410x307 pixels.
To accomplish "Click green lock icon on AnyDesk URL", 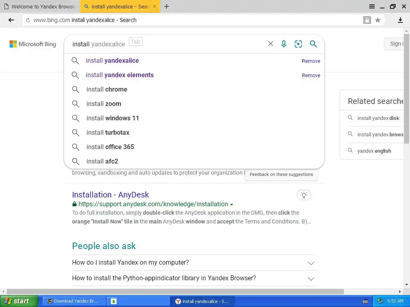I will pos(74,204).
